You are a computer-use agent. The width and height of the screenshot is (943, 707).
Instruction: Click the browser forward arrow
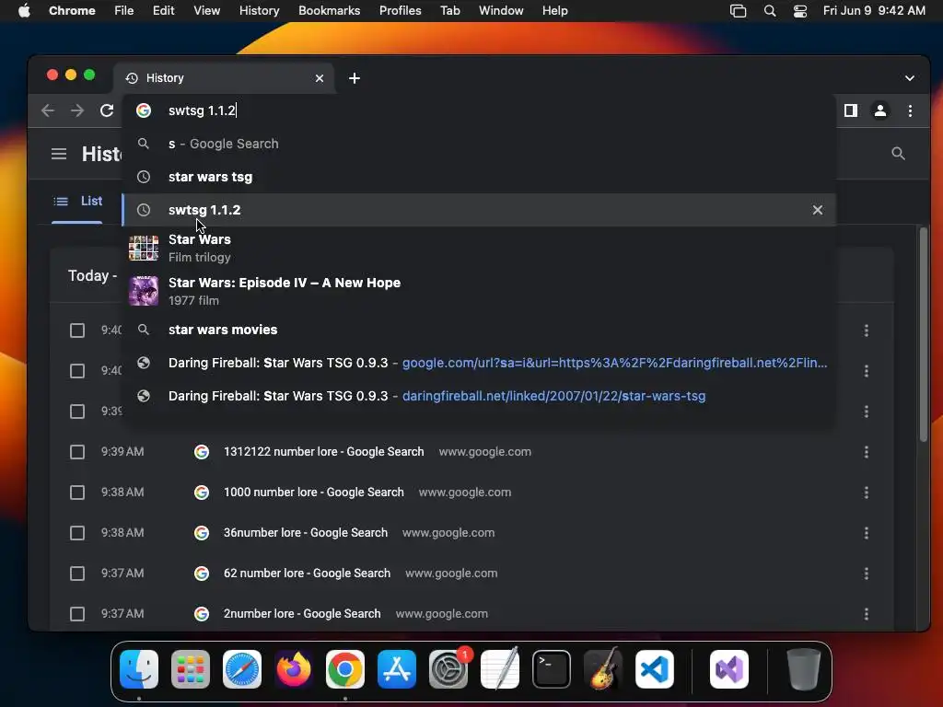[77, 110]
